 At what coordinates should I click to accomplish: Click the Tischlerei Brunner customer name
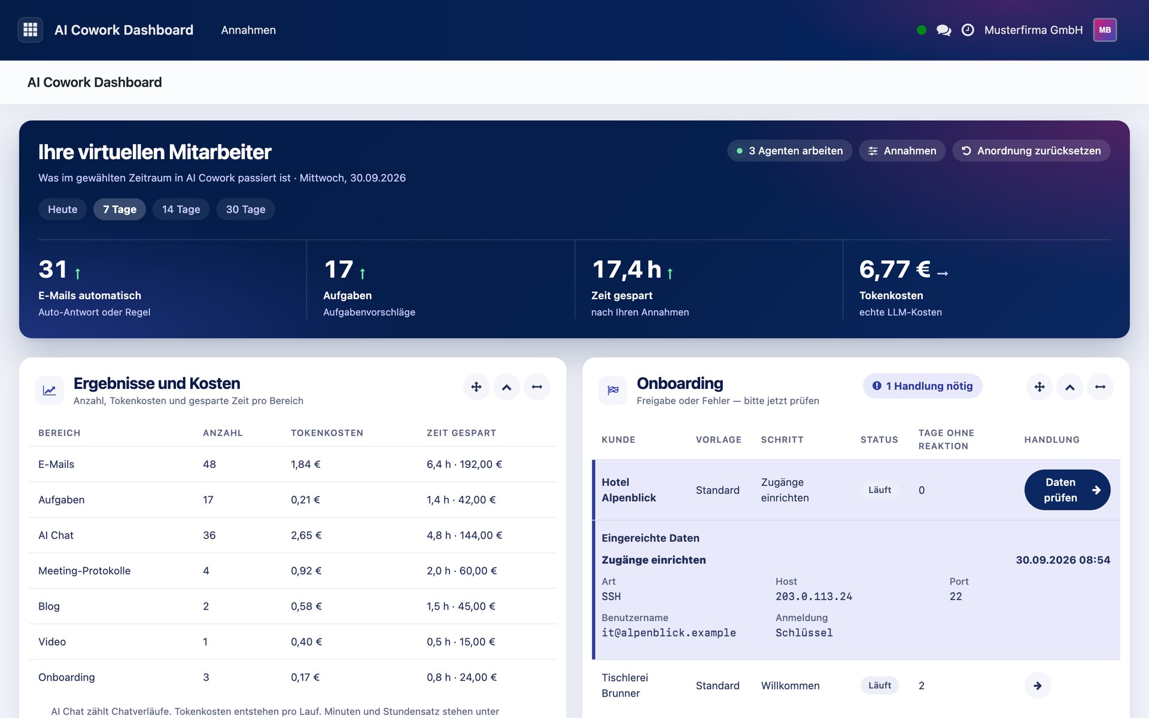(625, 686)
